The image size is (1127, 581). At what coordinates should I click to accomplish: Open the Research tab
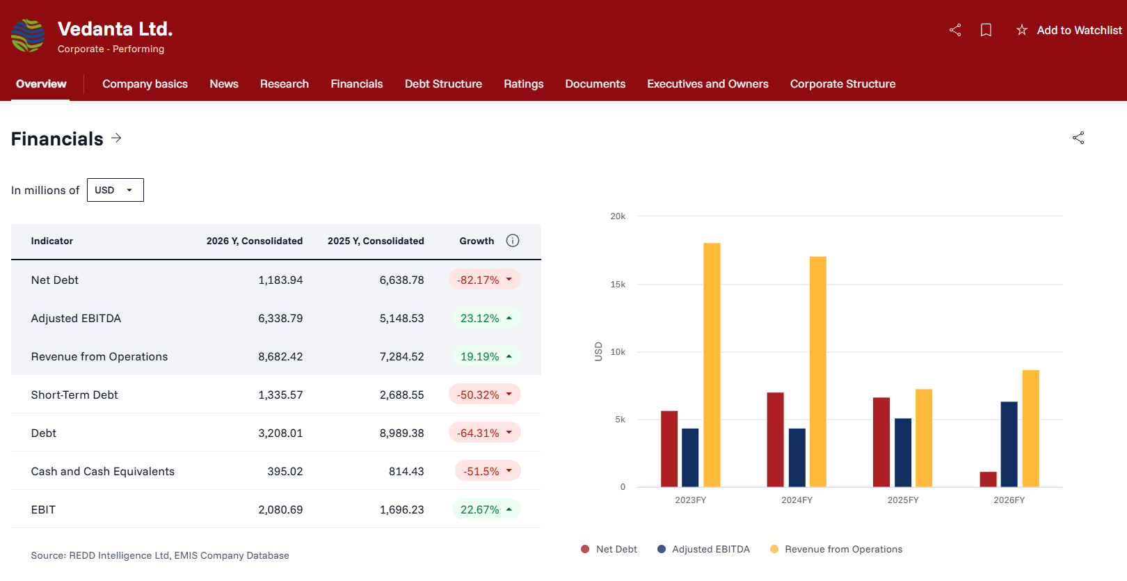click(285, 84)
